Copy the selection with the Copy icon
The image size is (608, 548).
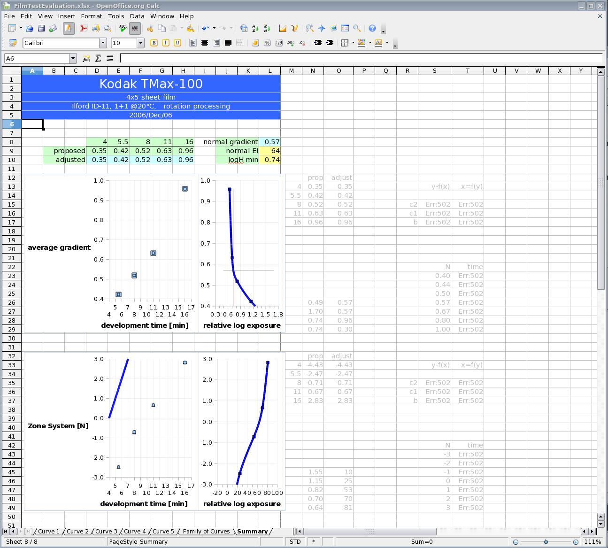point(162,29)
